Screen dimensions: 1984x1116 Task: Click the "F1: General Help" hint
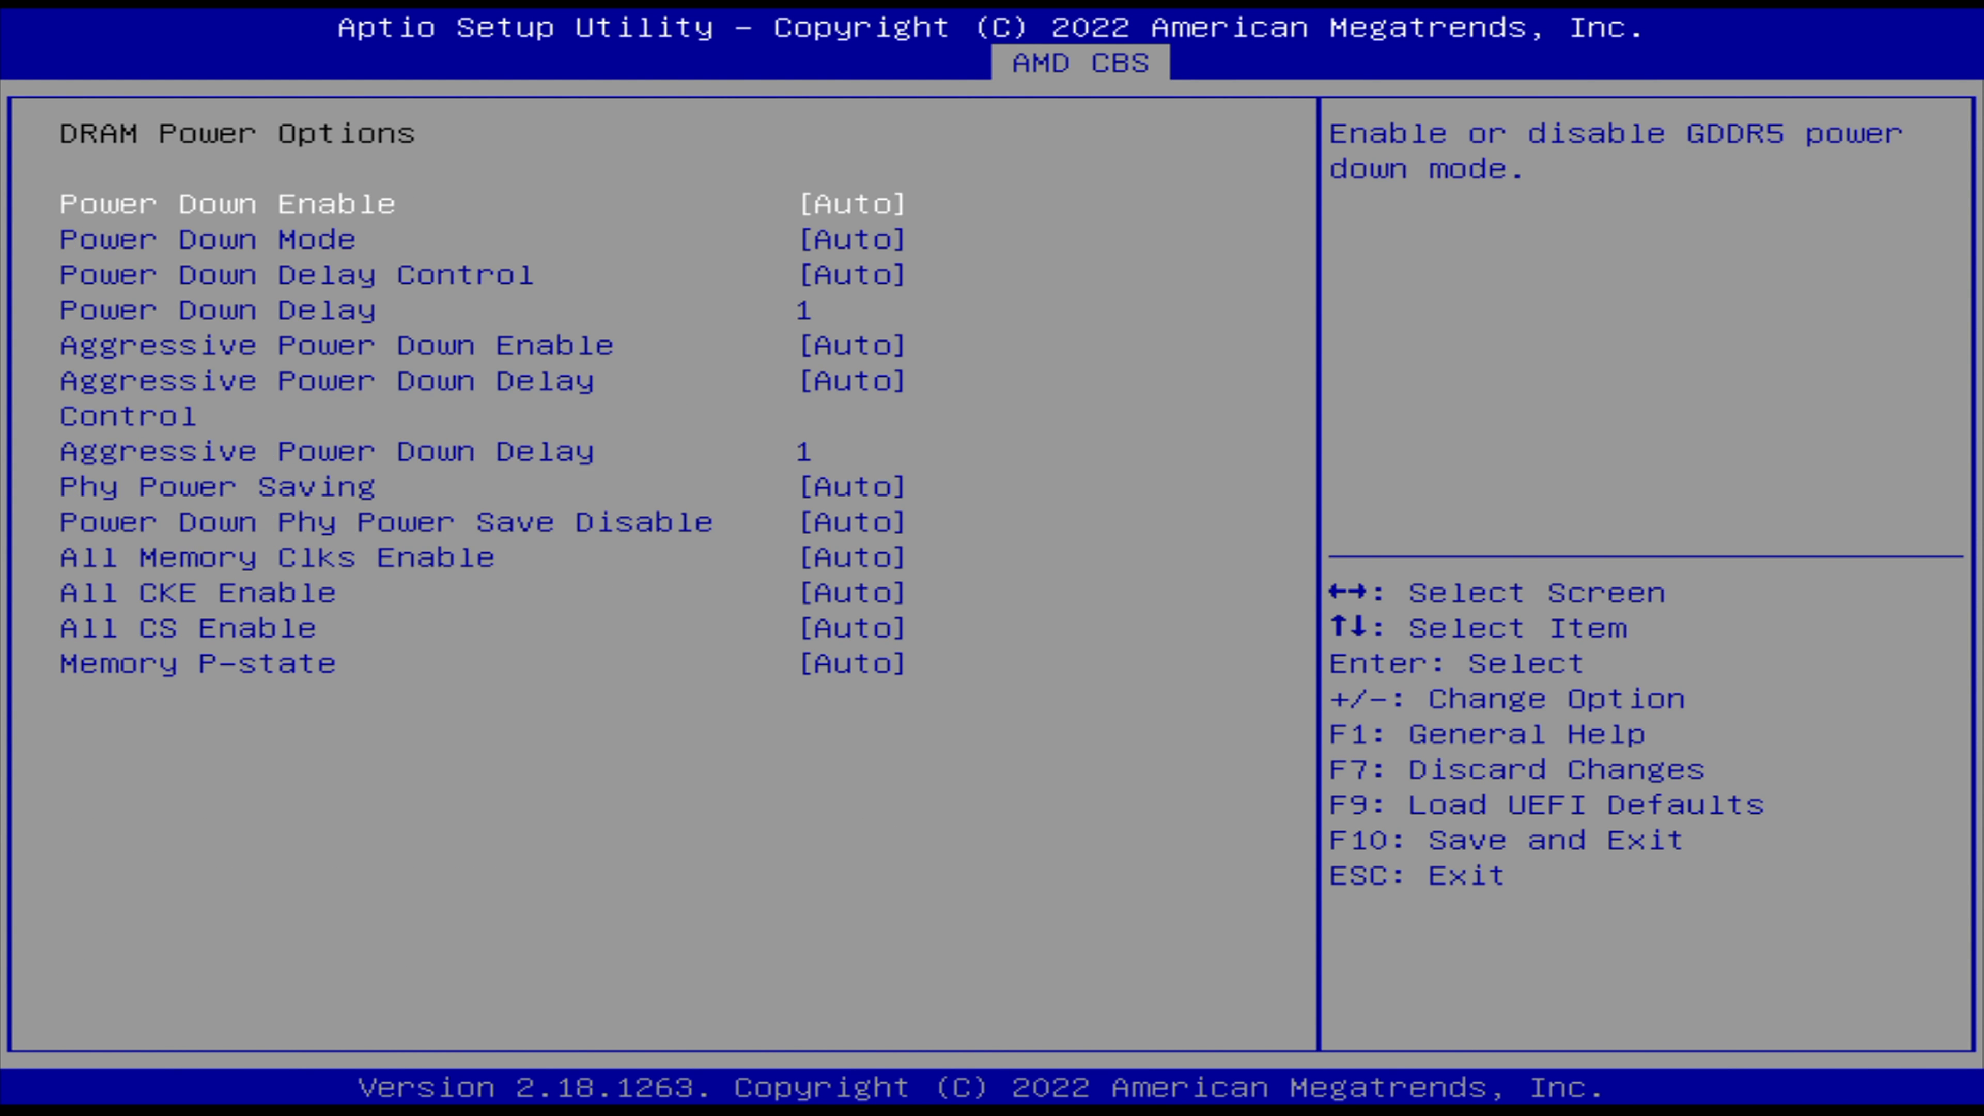(1487, 736)
